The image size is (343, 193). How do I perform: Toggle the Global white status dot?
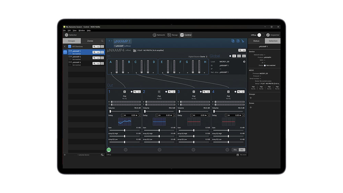click(x=230, y=56)
